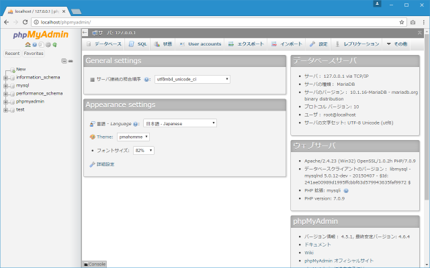The height and width of the screenshot is (268, 430).
Task: Open the utf8mb4_unicode_ci collation dropdown
Action: (192, 79)
